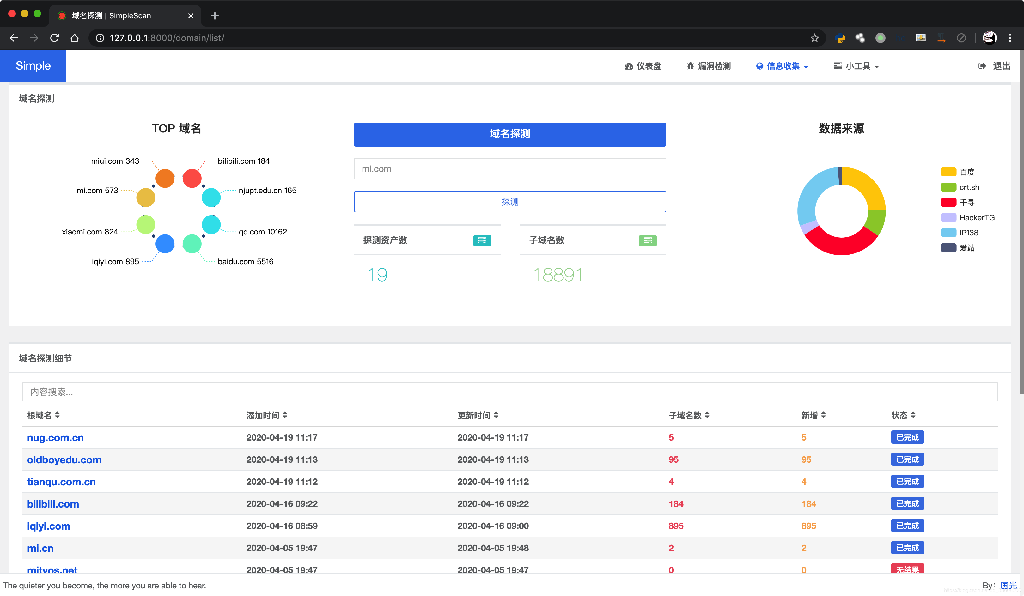Sort the table by 添加时间 column

(x=267, y=415)
